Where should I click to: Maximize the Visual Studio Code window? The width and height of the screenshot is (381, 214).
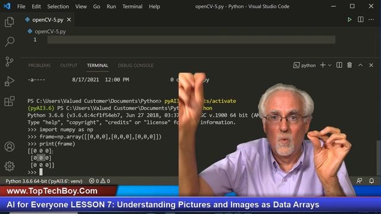point(352,7)
